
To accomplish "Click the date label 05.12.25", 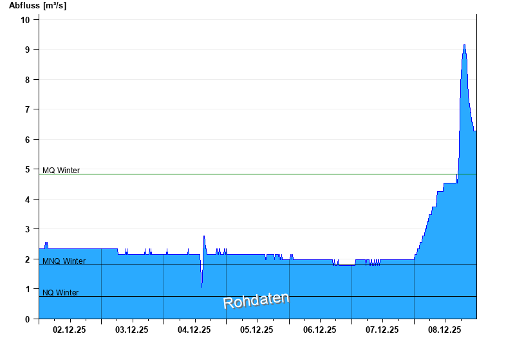I will (256, 330).
